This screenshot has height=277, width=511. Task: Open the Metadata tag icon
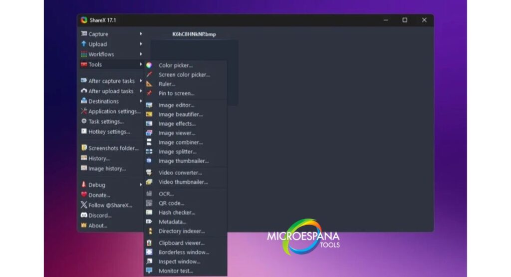coord(149,222)
